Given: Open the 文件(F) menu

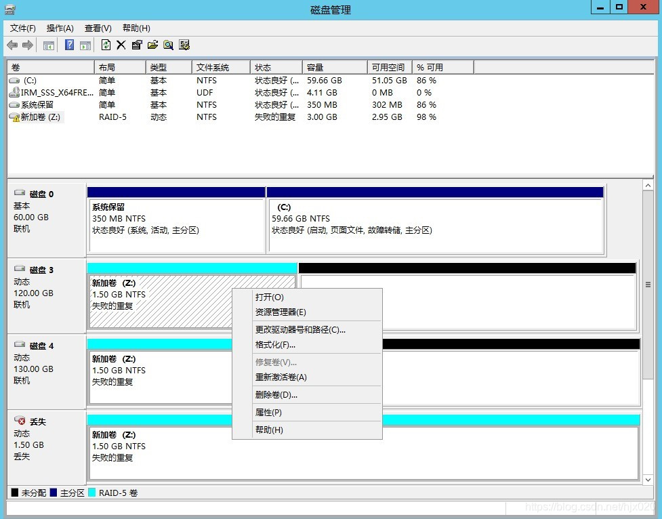Looking at the screenshot, I should point(23,28).
